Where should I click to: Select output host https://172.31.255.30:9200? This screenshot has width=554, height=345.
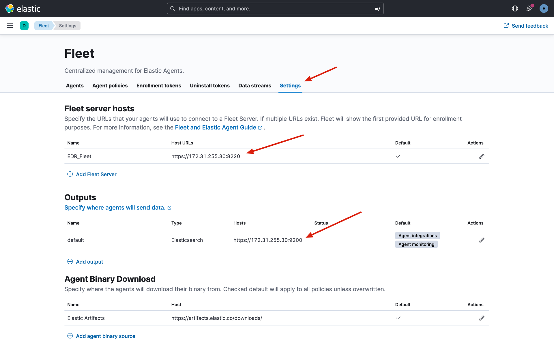tap(268, 240)
